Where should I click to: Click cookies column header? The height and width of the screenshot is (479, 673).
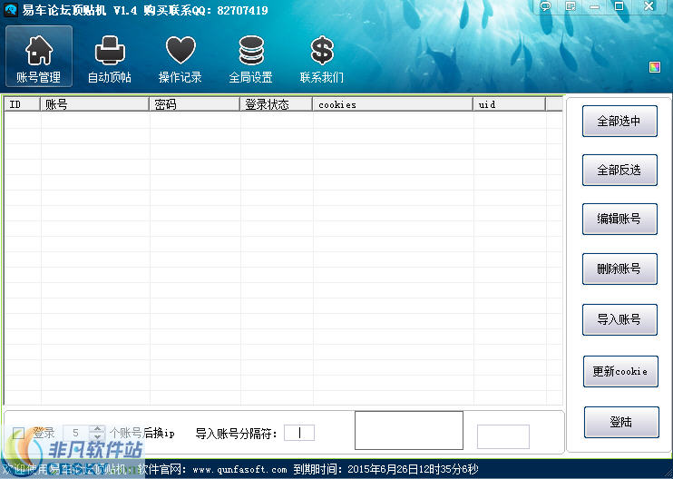pos(393,104)
